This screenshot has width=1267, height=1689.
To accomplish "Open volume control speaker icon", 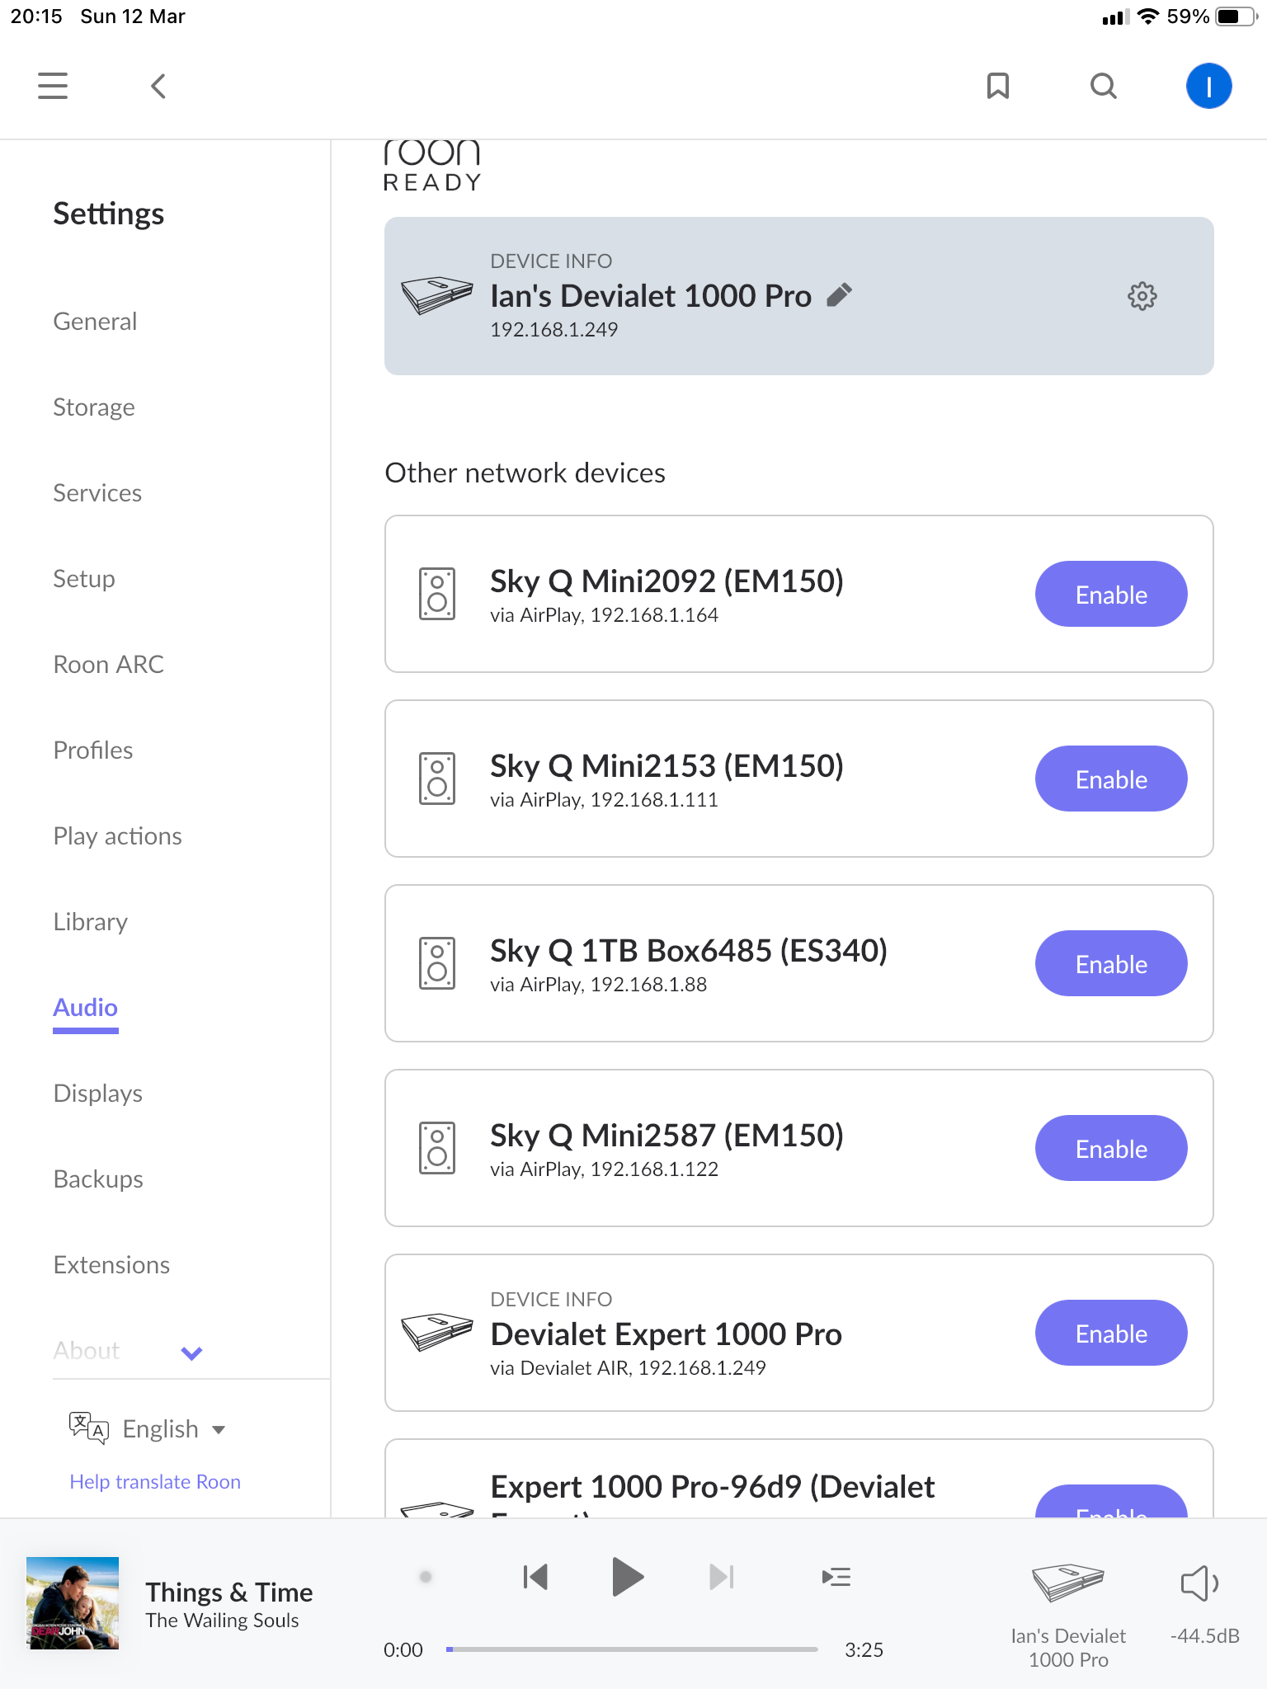I will 1199,1583.
